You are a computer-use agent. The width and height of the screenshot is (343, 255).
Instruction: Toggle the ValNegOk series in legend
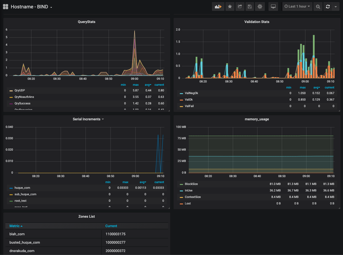coord(191,93)
